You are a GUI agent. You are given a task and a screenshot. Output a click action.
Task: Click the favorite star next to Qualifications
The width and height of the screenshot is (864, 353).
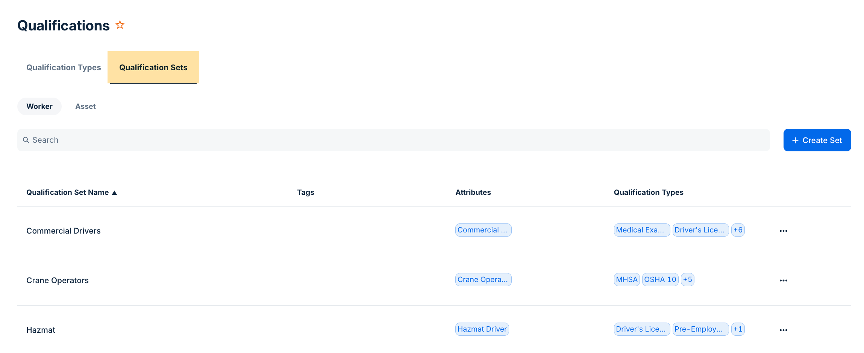120,25
